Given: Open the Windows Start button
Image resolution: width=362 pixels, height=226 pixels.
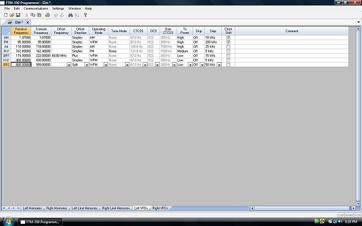Looking at the screenshot, I should point(6,221).
